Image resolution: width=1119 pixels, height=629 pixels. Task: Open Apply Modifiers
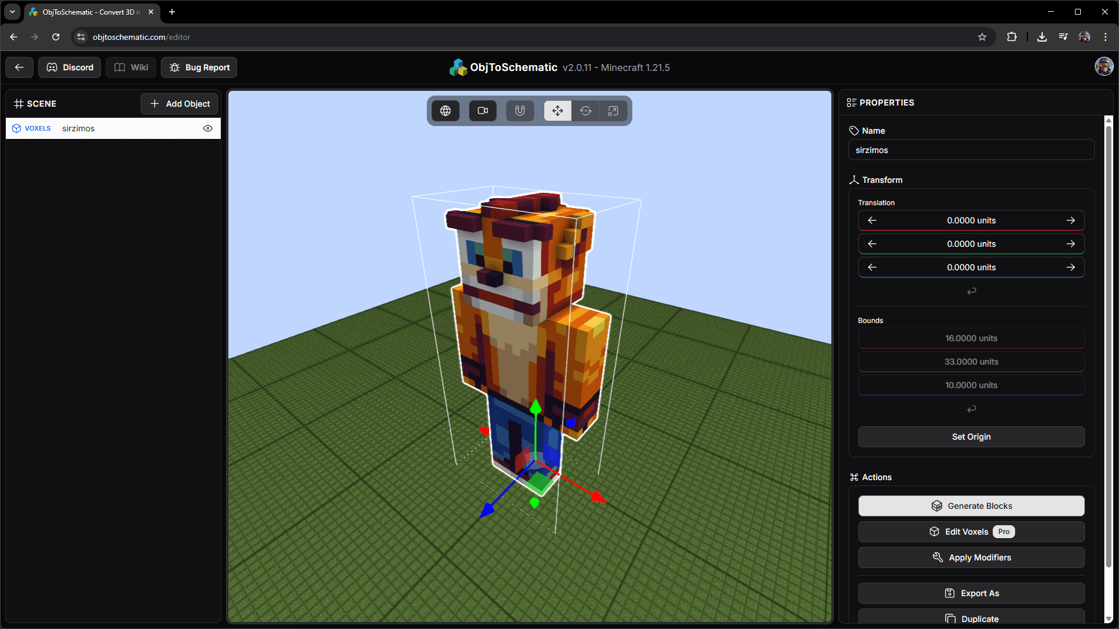971,557
